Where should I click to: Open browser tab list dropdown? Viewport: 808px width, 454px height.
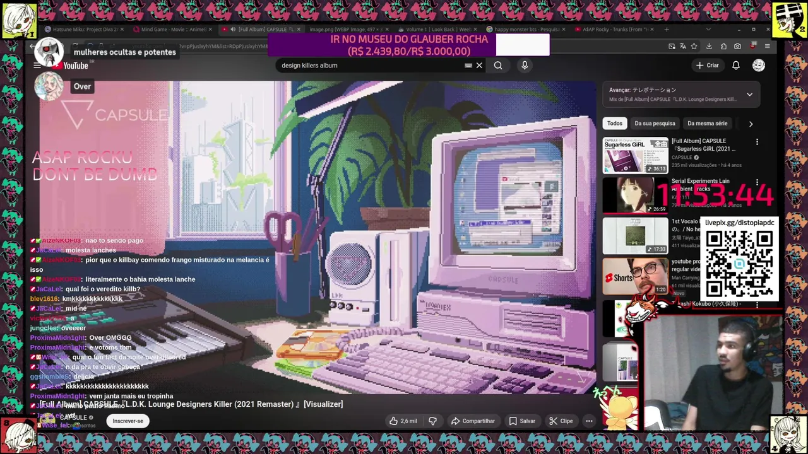coord(708,29)
